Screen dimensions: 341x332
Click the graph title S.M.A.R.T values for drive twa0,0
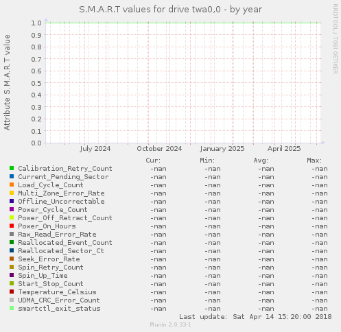point(150,10)
